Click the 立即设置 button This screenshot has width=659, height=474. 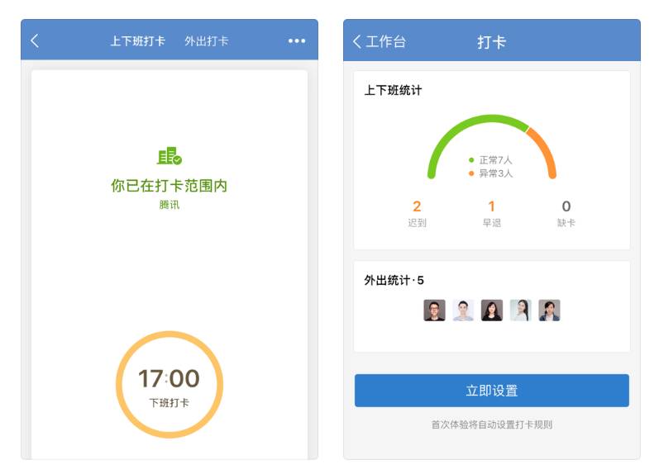point(492,391)
